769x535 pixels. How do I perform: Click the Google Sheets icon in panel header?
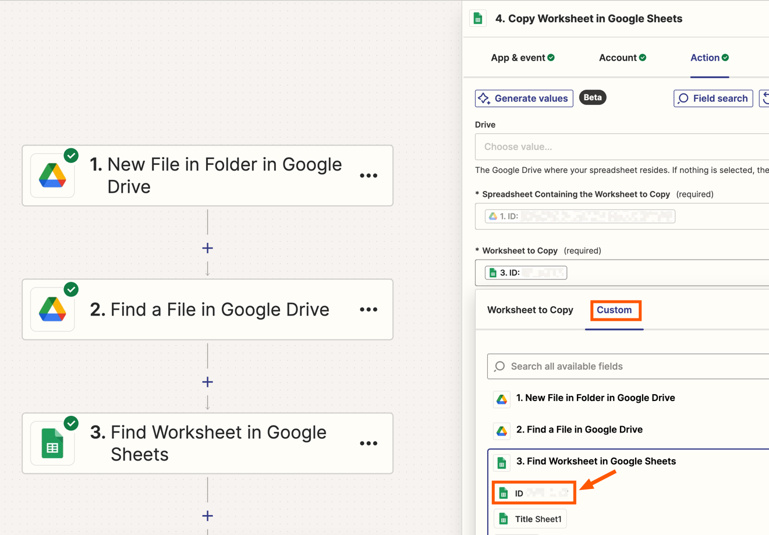[478, 19]
